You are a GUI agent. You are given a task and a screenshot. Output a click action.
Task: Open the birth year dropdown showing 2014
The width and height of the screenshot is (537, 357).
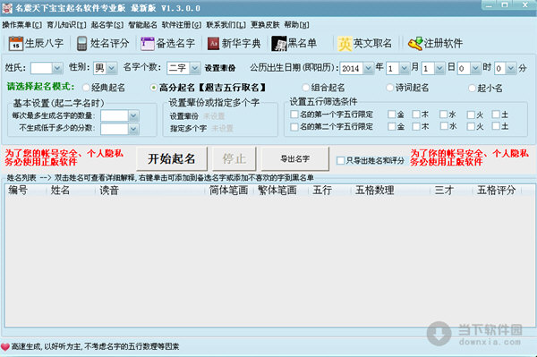(x=368, y=68)
